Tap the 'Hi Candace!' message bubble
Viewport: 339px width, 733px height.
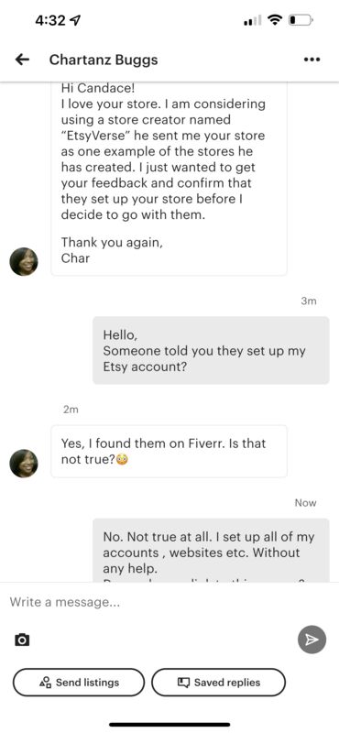169,179
